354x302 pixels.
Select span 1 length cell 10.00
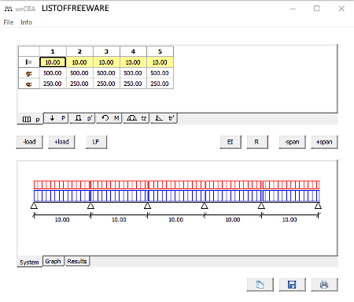pyautogui.click(x=53, y=62)
